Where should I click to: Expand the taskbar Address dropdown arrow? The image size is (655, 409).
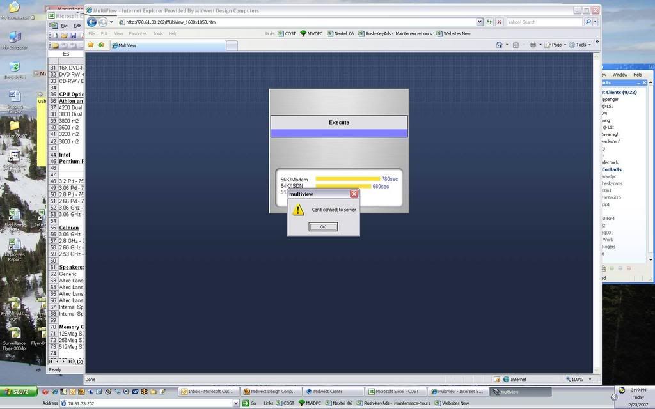point(236,403)
